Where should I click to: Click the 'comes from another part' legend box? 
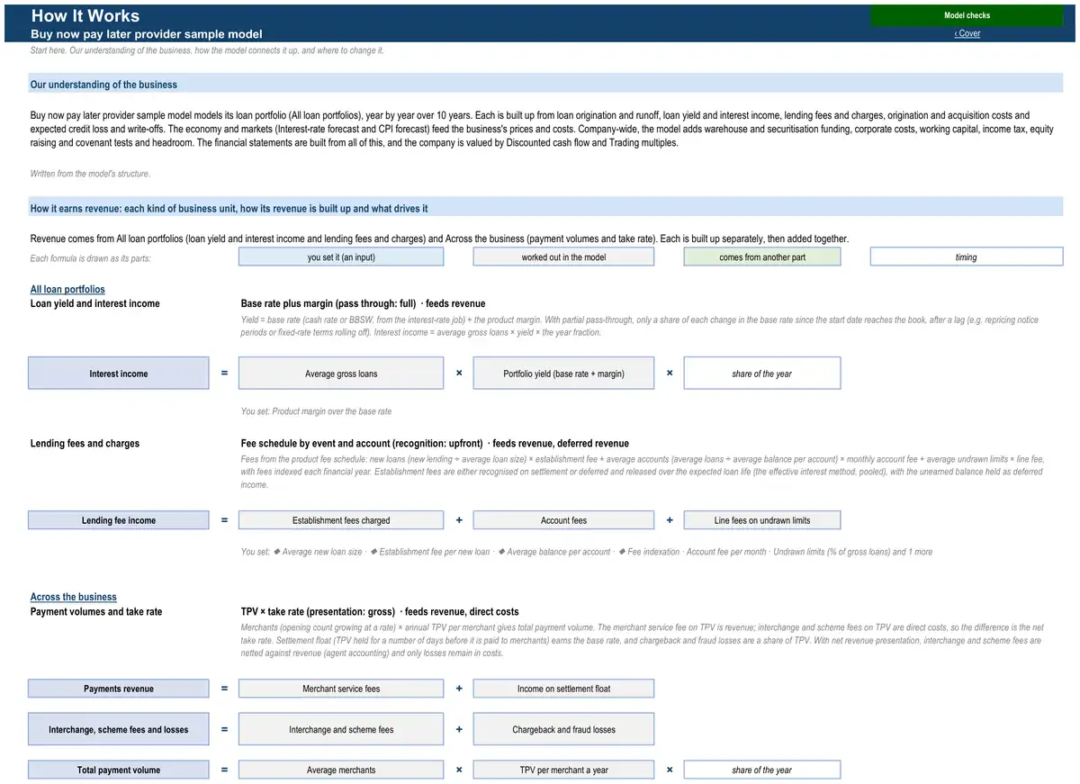(762, 257)
